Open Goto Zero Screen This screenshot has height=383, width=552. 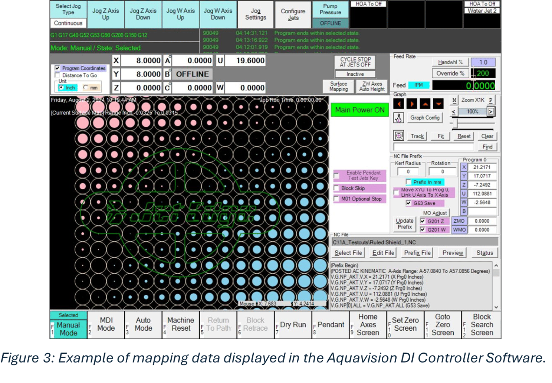pos(443,324)
